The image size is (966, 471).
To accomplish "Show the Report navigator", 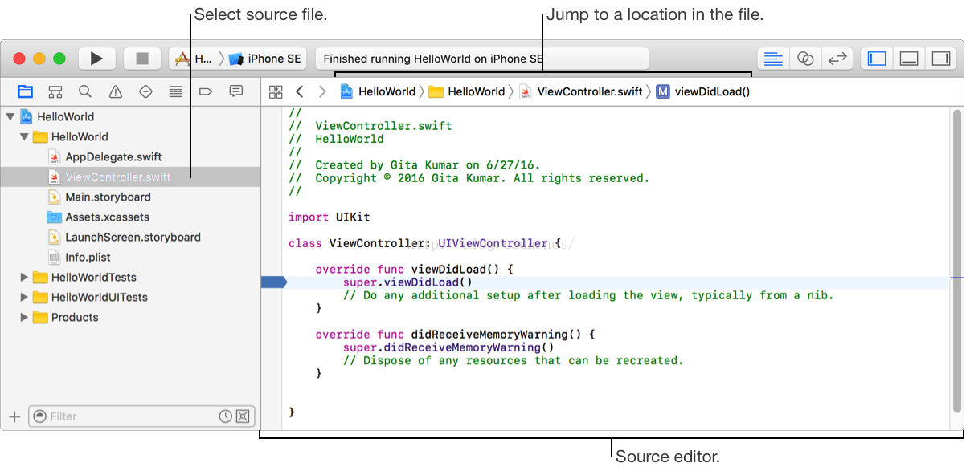I will 236,91.
